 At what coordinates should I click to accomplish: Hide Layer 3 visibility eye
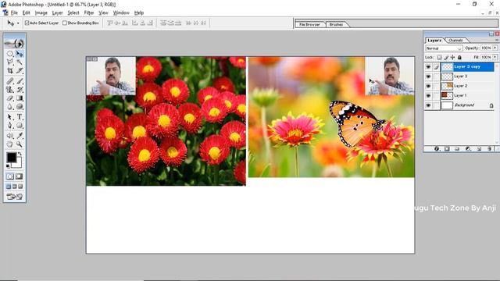click(428, 76)
